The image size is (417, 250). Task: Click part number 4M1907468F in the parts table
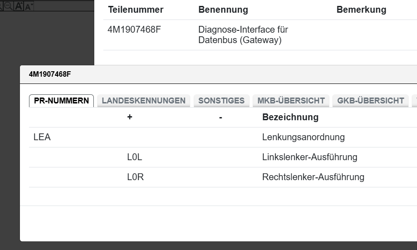[x=134, y=30]
